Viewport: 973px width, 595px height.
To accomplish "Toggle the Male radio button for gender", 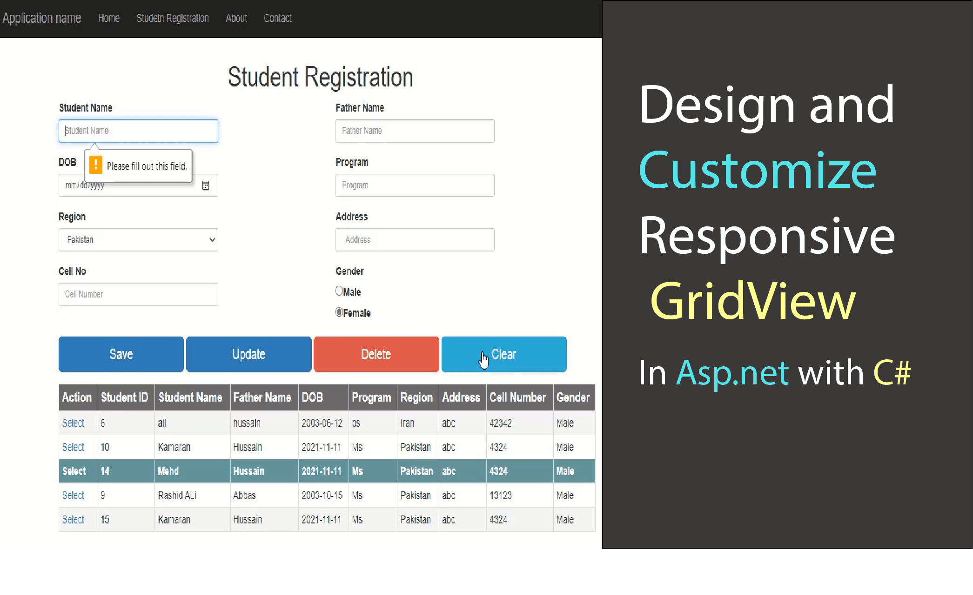I will (x=339, y=291).
